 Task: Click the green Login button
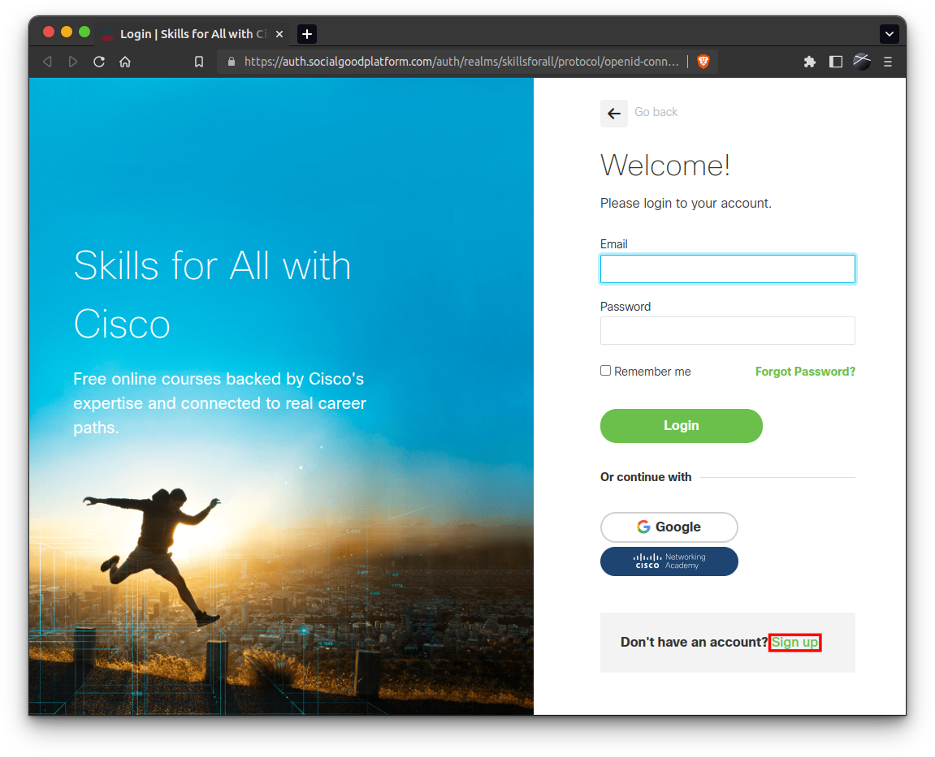click(681, 426)
